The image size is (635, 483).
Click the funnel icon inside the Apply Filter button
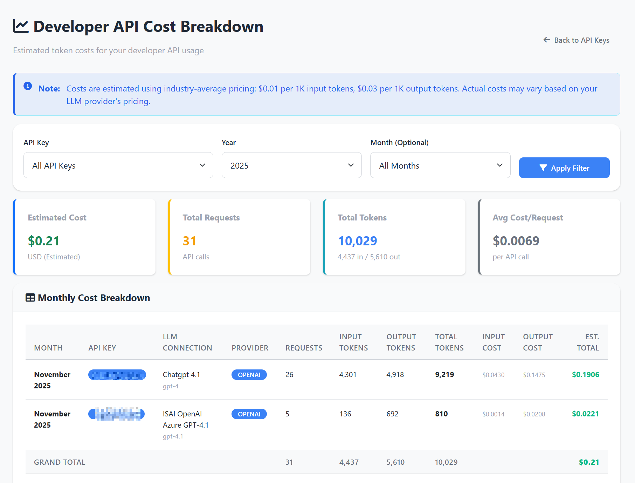tap(543, 168)
